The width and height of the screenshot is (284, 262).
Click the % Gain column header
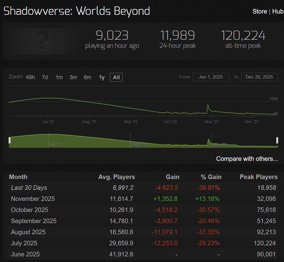[x=211, y=177]
